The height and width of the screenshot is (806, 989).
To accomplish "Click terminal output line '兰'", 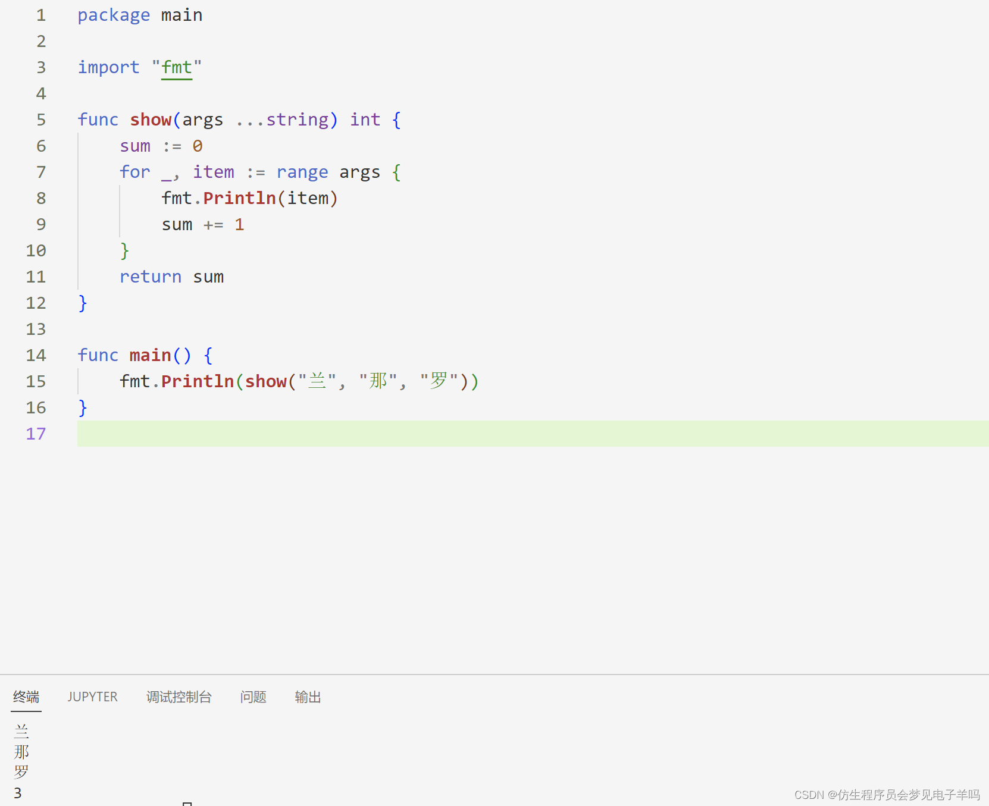I will point(21,732).
